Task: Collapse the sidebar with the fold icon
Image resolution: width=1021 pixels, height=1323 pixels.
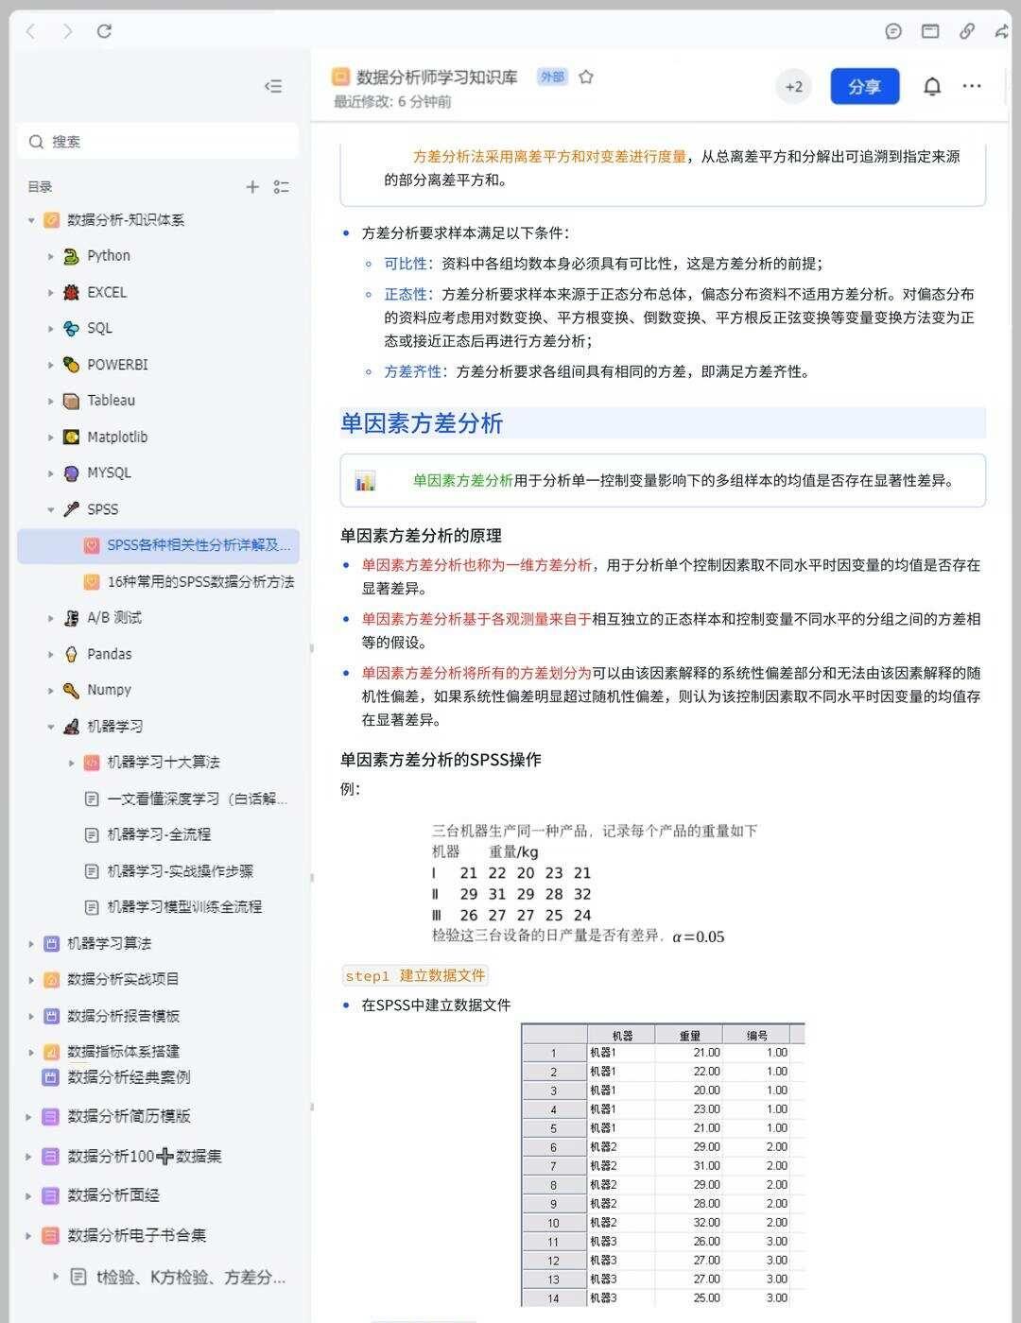Action: (x=273, y=86)
